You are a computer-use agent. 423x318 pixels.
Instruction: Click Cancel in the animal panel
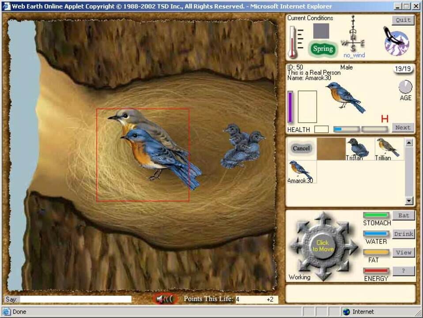tap(301, 148)
